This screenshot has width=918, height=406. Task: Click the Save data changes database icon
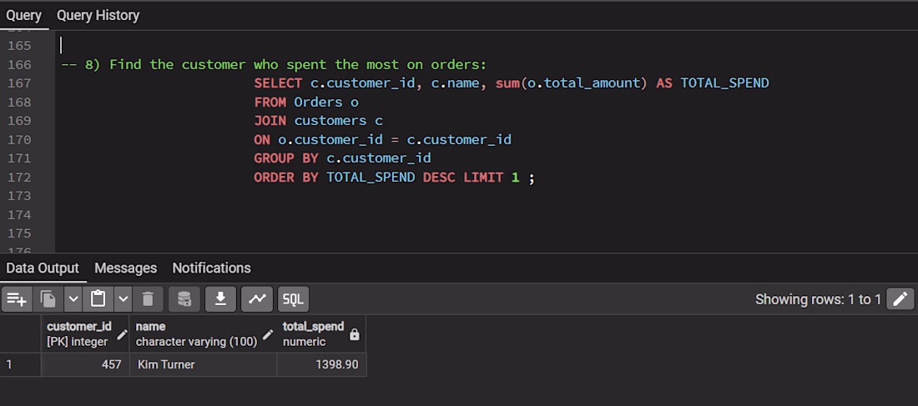click(184, 299)
